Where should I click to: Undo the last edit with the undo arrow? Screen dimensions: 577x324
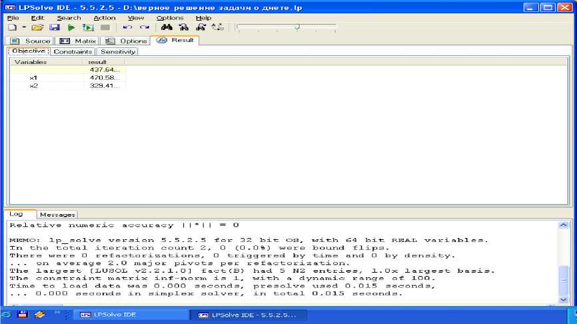click(127, 27)
